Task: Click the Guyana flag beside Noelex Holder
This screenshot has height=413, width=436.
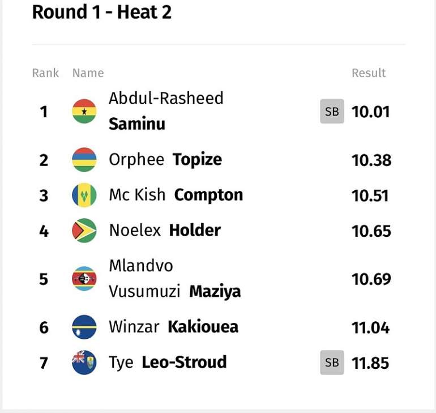Action: tap(84, 231)
